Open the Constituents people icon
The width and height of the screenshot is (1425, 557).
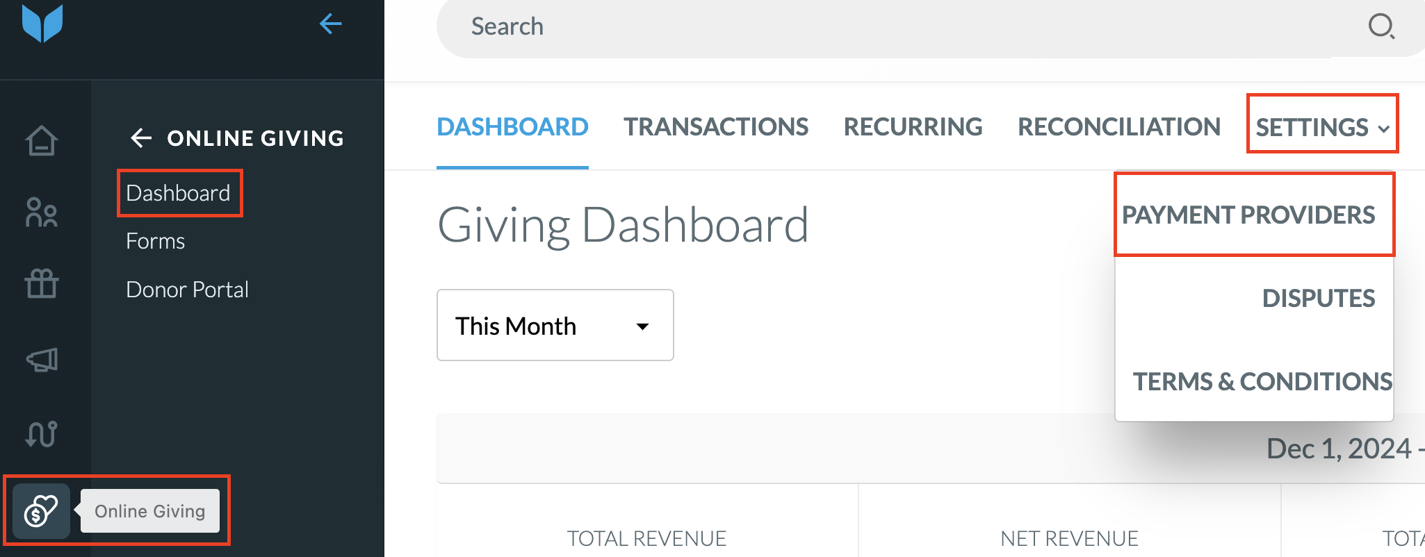tap(42, 213)
